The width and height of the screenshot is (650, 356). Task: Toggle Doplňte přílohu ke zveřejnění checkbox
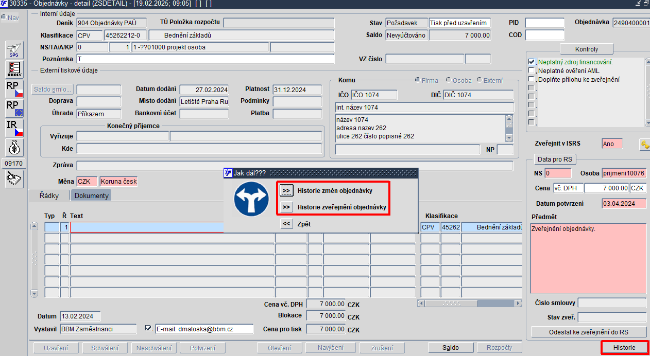point(532,79)
